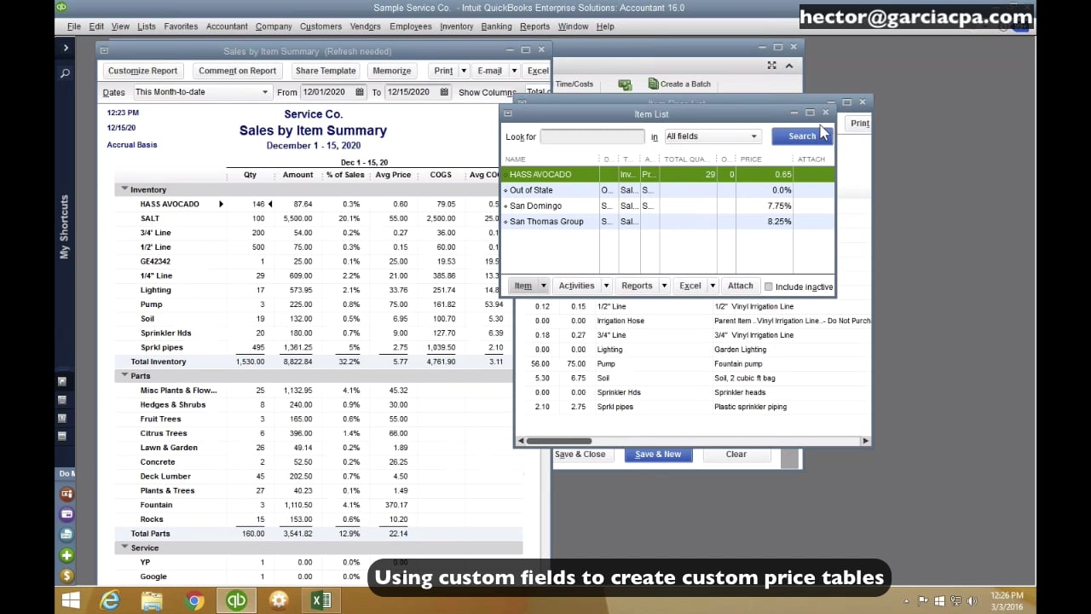
Task: Click the teal printer Do More icon
Action: 66,535
